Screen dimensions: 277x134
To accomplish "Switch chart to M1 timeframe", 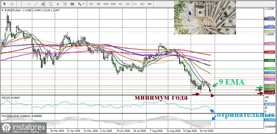I will click(x=91, y=4).
